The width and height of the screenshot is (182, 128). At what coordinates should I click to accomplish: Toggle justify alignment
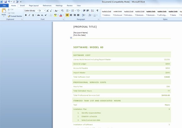[x=78, y=15]
